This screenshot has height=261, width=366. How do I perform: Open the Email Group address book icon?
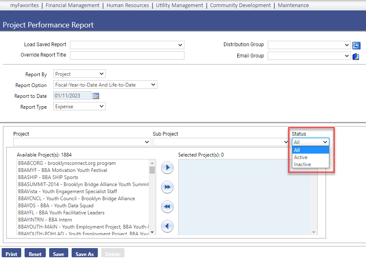tap(356, 56)
